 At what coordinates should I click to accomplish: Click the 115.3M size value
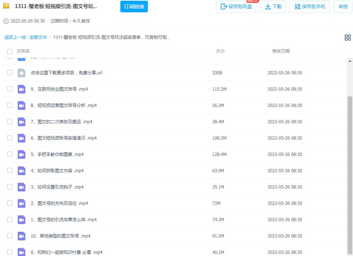tap(219, 89)
